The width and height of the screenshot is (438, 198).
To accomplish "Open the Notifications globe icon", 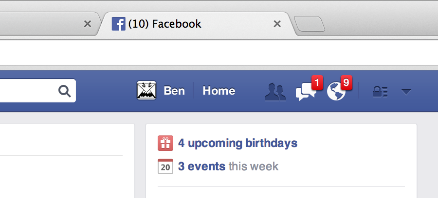I will (336, 91).
